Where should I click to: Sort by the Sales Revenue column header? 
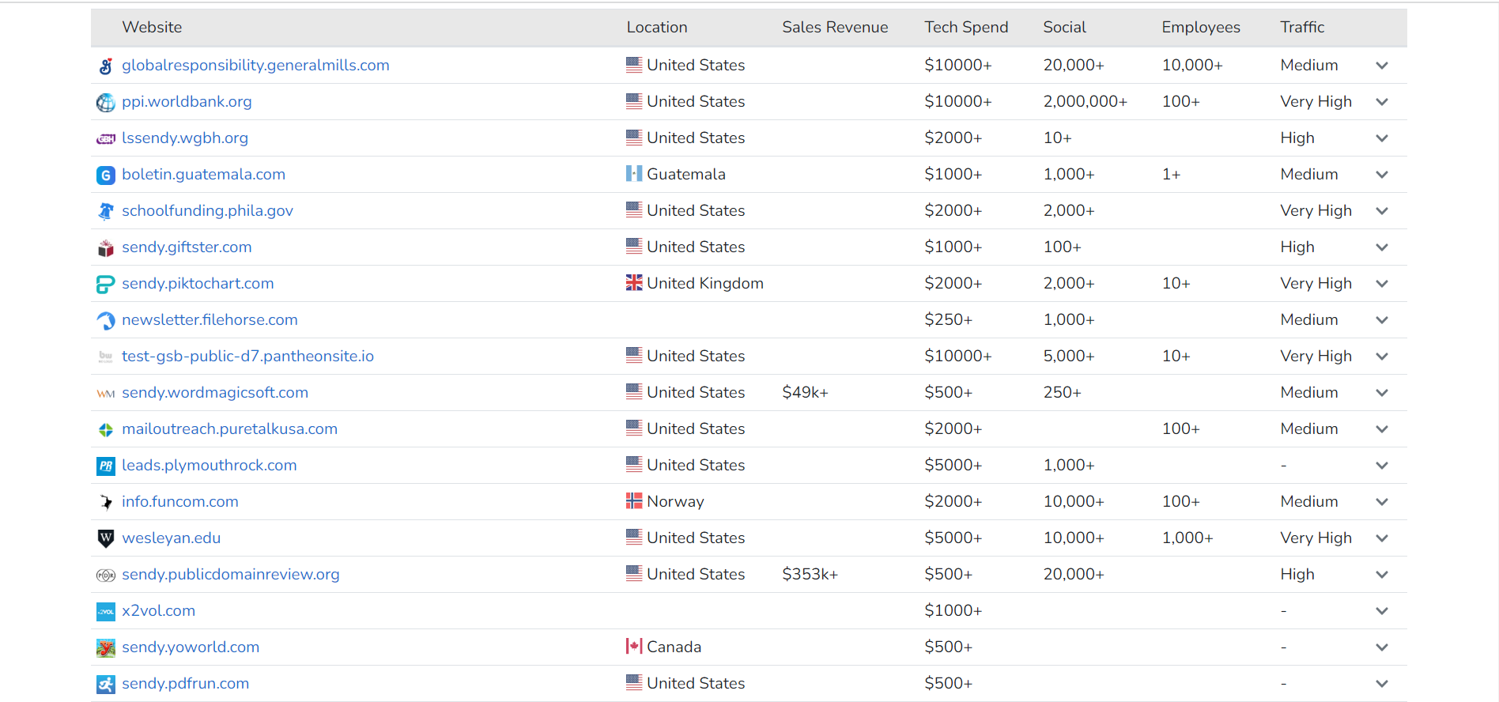tap(835, 27)
